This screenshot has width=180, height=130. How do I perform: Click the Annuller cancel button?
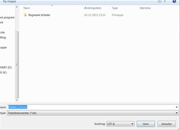point(167,124)
